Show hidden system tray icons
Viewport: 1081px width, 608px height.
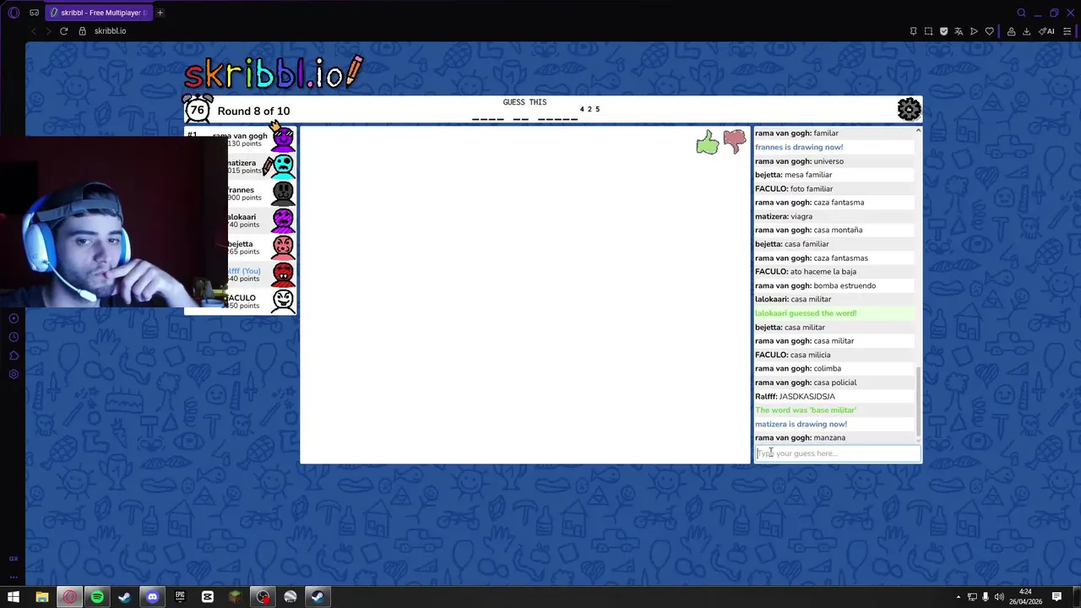pyautogui.click(x=958, y=597)
